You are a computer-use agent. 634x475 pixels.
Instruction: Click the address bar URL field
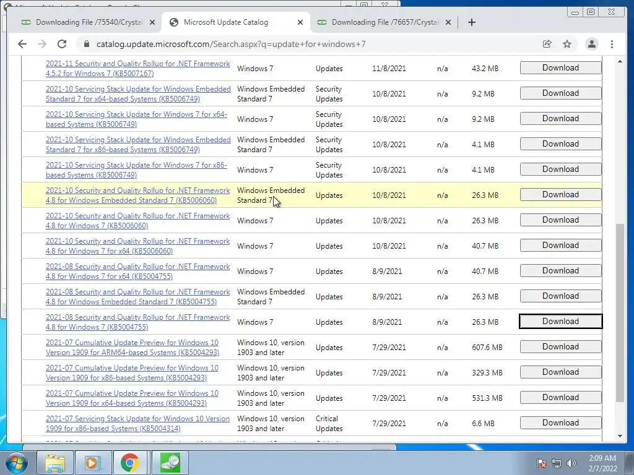click(x=307, y=44)
